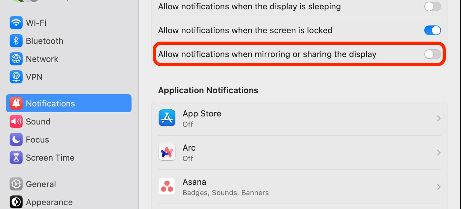Click the Application Notifications heading area
Screen dimensions: 461x209
208,90
